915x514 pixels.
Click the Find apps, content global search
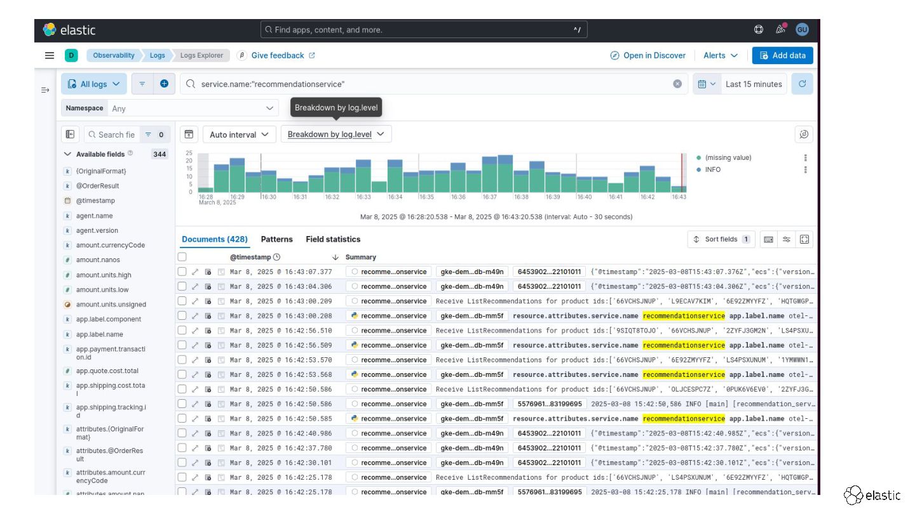[x=424, y=29]
